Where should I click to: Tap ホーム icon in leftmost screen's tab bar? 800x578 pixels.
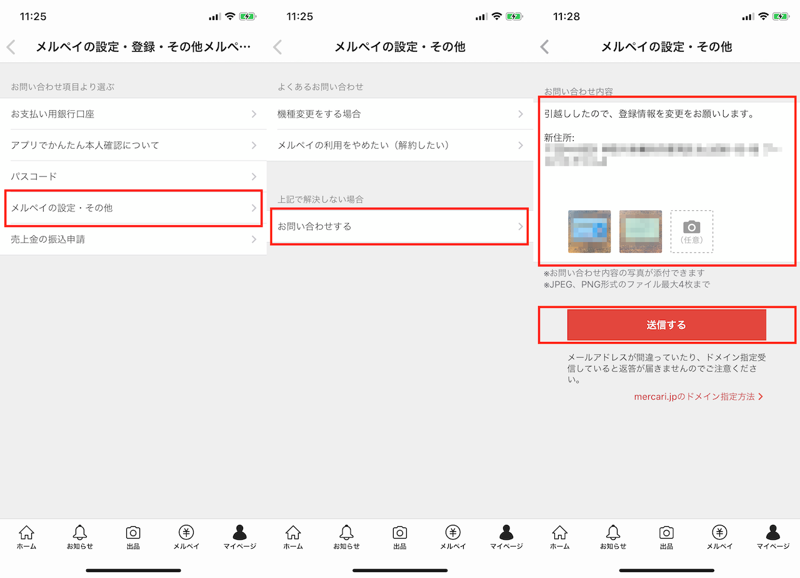click(x=26, y=537)
